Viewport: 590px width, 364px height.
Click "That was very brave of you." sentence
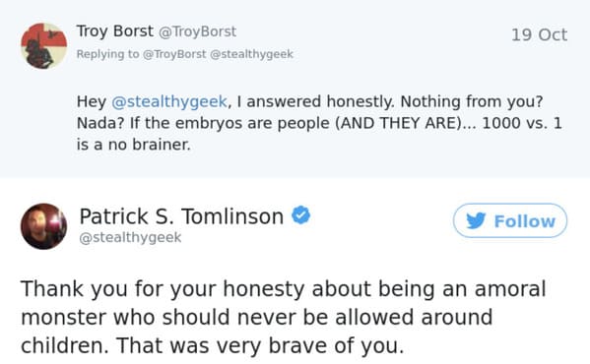pyautogui.click(x=260, y=345)
